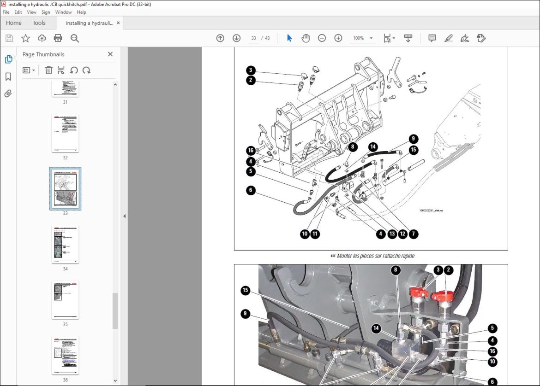Toggle the scrolling mode toolbar icon
This screenshot has height=386, width=540.
[408, 38]
